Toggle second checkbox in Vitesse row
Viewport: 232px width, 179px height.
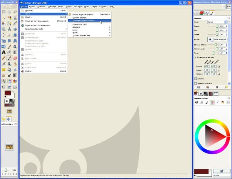(209, 70)
